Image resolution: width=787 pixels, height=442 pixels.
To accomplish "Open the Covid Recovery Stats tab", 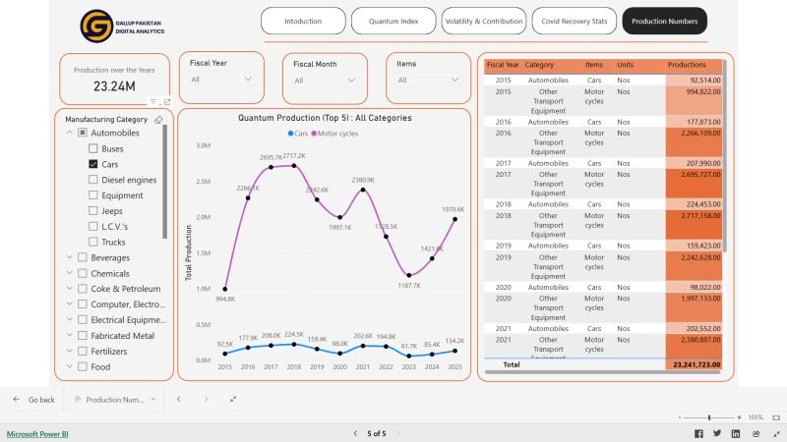I will pos(574,21).
